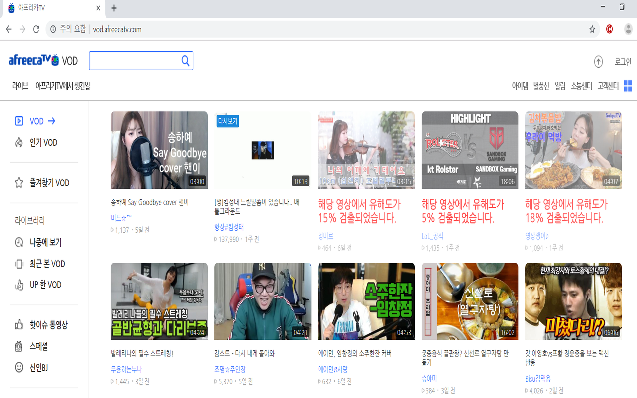Open the 송하예 Say Goodbye cover thumbnail
The height and width of the screenshot is (398, 637).
click(159, 150)
